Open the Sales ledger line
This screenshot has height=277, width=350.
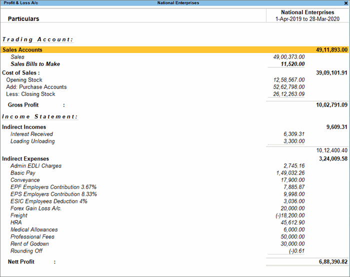pyautogui.click(x=17, y=57)
